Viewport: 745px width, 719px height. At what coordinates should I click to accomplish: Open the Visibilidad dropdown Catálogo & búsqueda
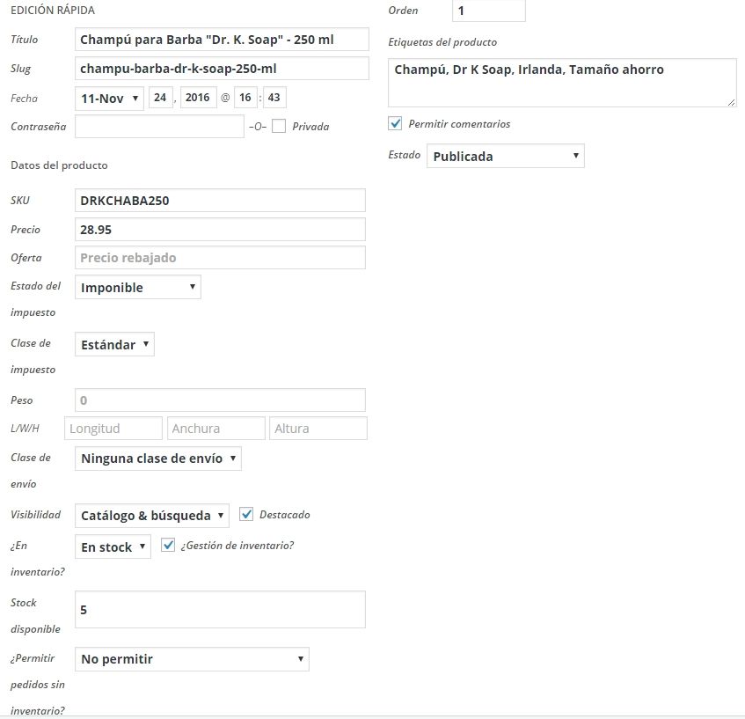click(152, 516)
